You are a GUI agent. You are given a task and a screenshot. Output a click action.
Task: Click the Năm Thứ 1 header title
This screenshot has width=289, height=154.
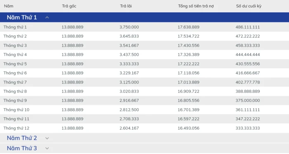pos(22,17)
